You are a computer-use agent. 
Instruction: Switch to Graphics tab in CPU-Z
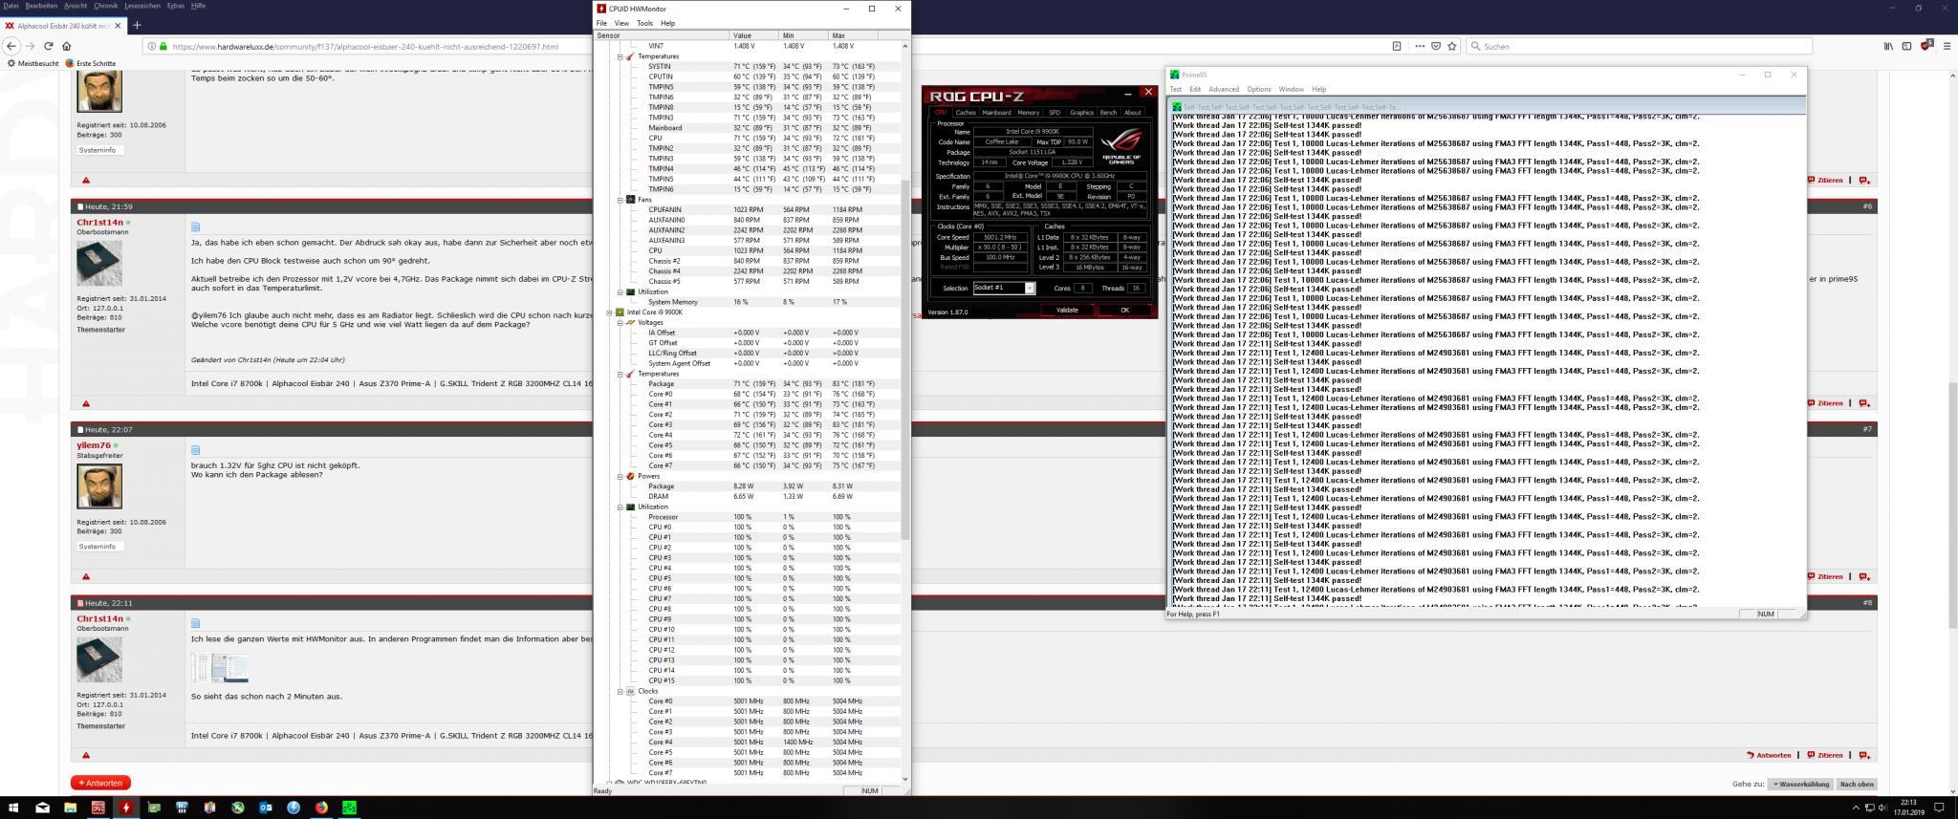(1081, 112)
